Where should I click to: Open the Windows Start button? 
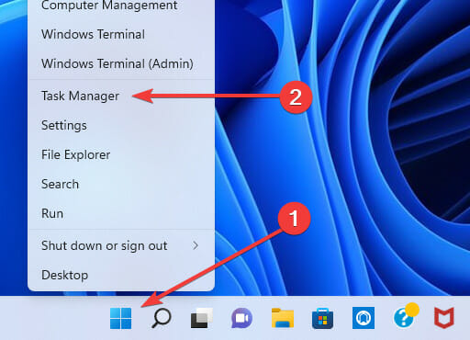click(120, 319)
